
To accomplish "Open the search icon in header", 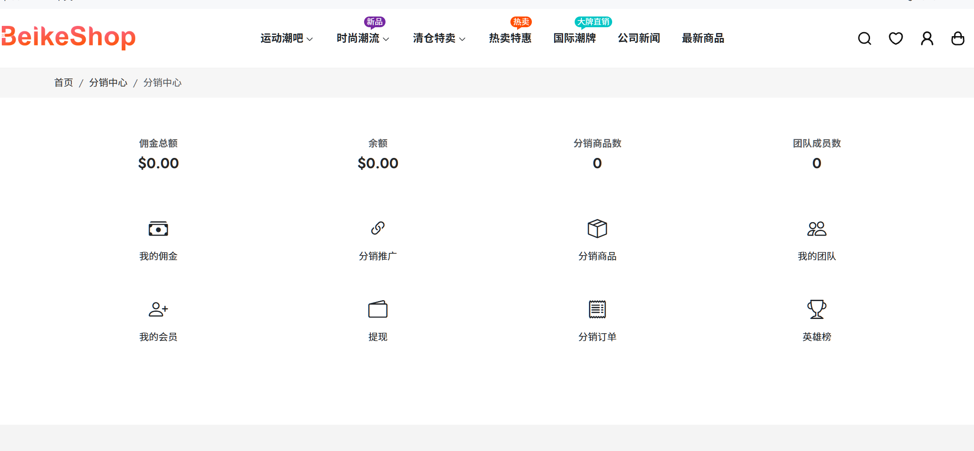I will 864,38.
